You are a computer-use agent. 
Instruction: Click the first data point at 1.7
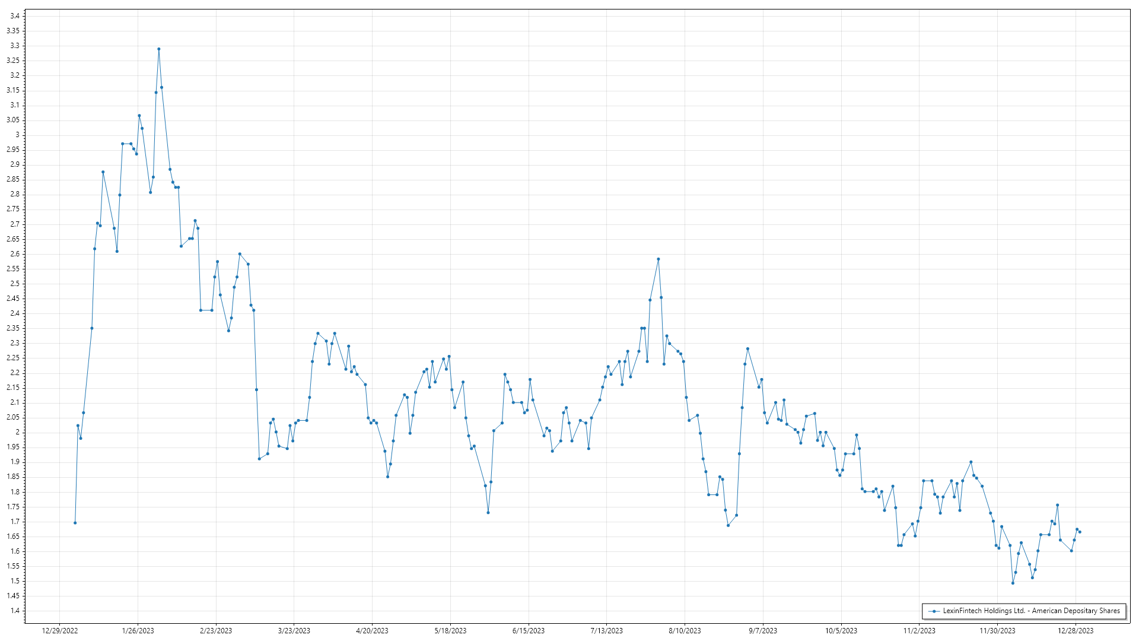click(75, 523)
